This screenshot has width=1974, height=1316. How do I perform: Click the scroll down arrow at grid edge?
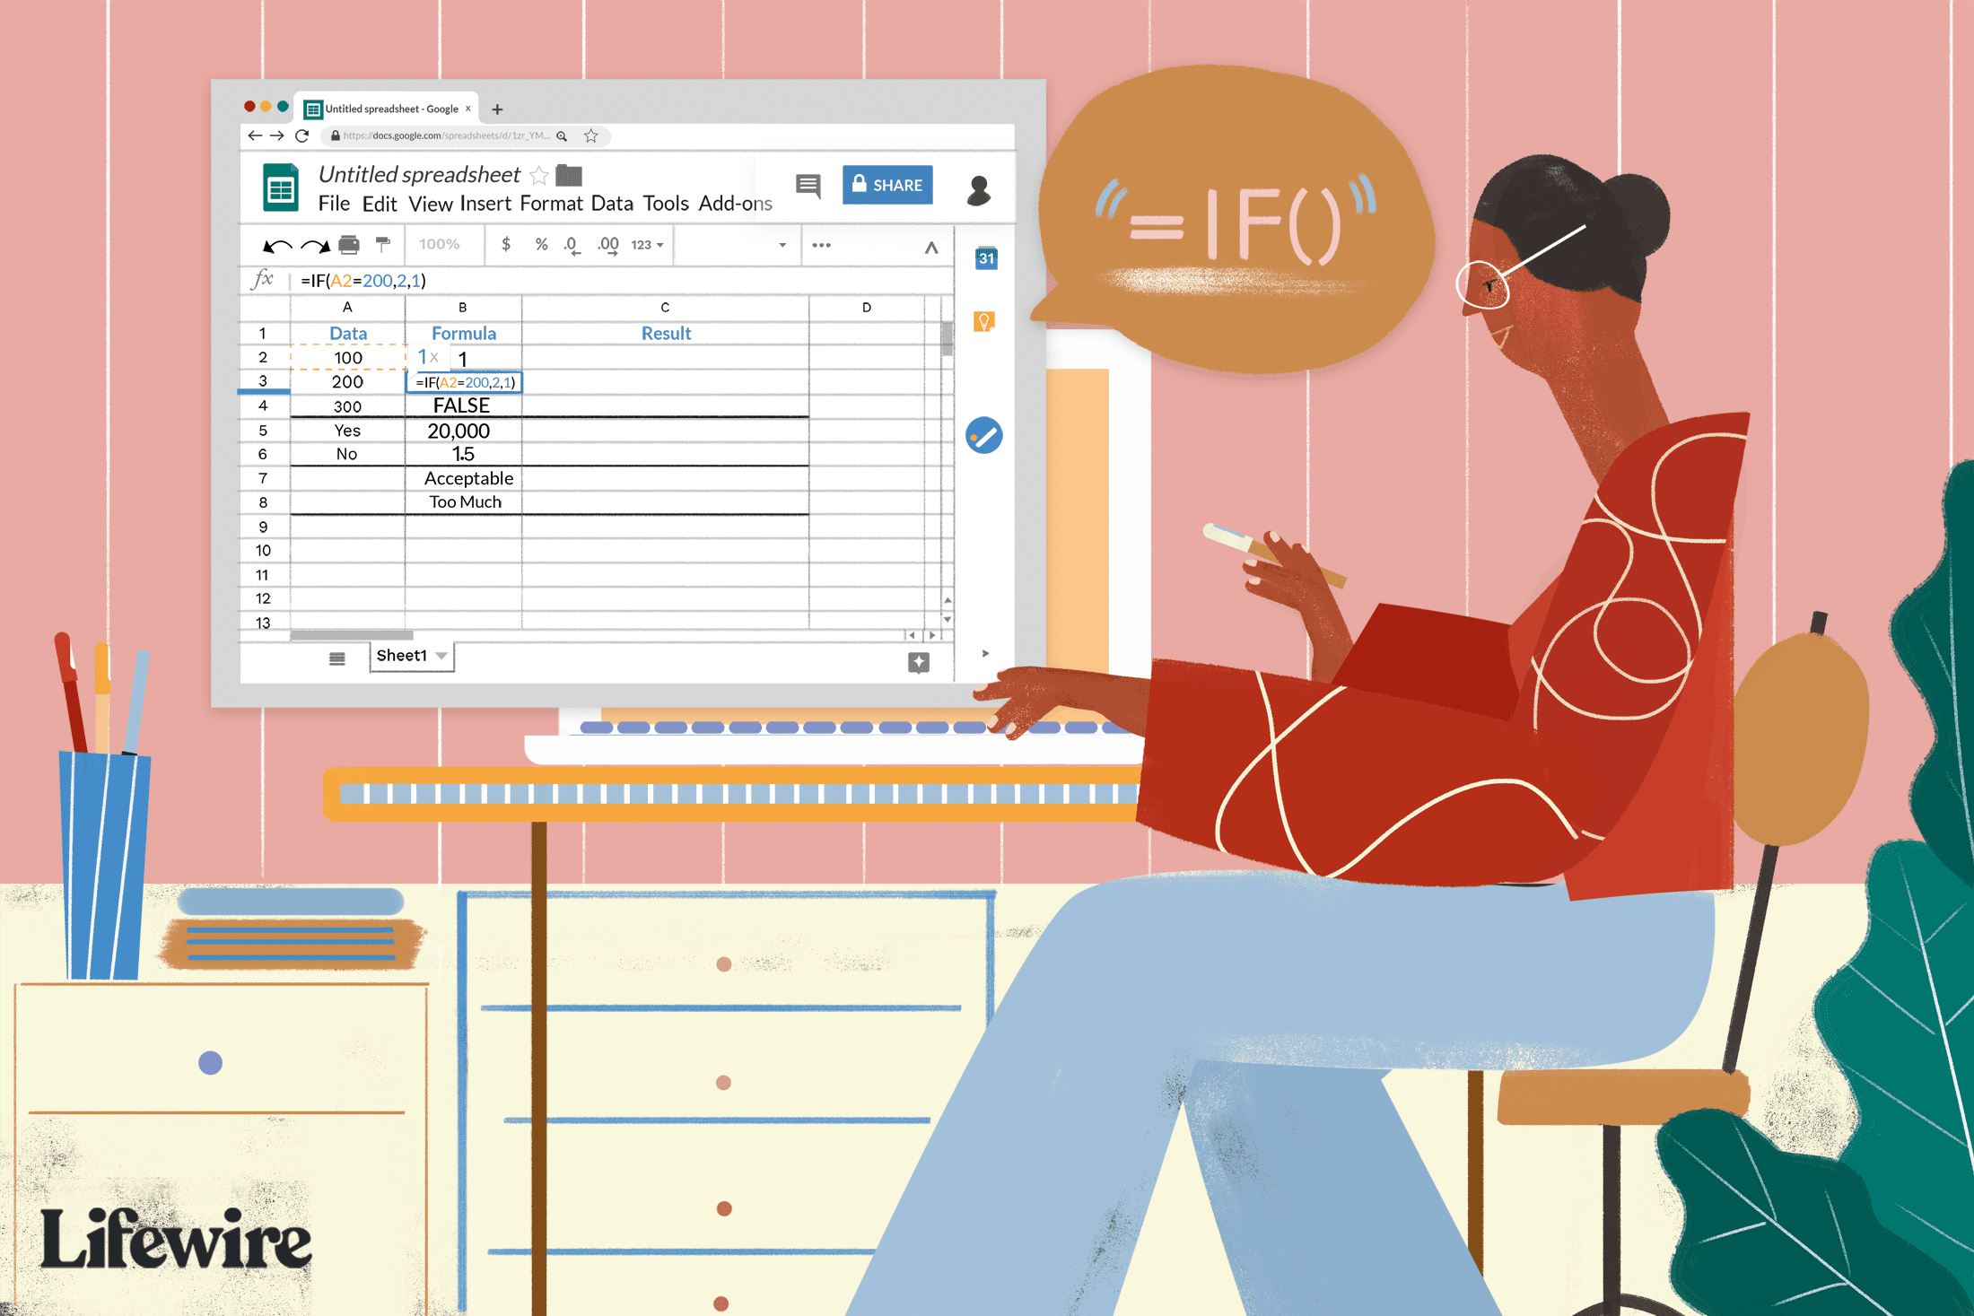pos(948,620)
